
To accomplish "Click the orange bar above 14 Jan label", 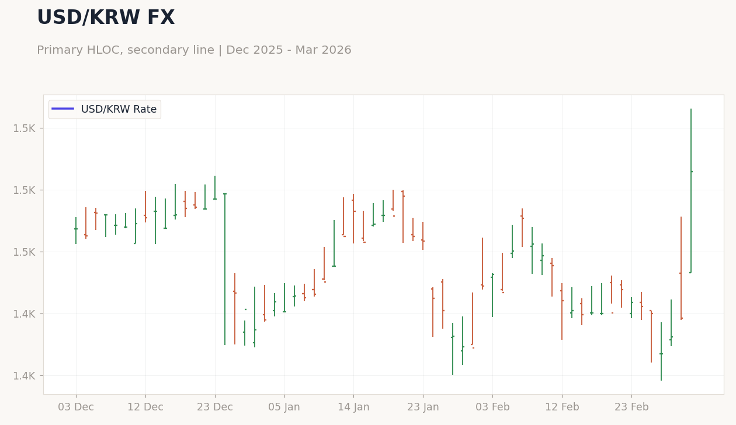I will [x=353, y=219].
